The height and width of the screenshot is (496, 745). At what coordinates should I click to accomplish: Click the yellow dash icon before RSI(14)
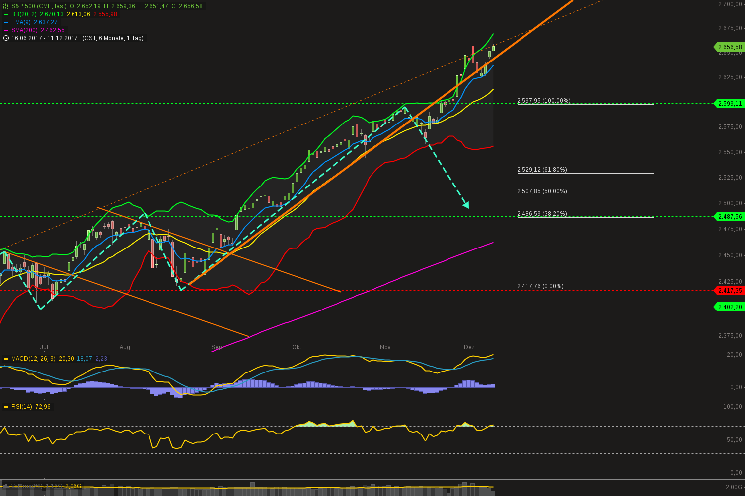(x=5, y=406)
